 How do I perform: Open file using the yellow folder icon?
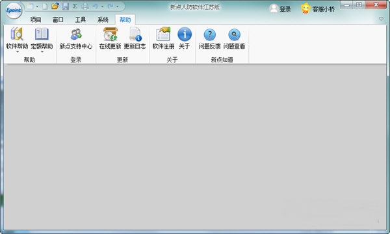point(55,6)
